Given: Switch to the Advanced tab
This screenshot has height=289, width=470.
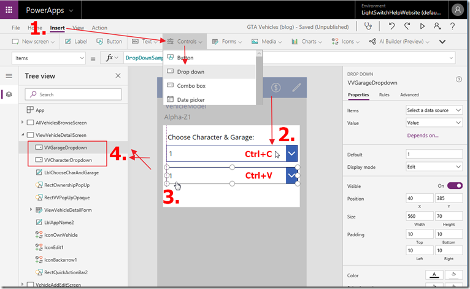Looking at the screenshot, I should [x=409, y=94].
